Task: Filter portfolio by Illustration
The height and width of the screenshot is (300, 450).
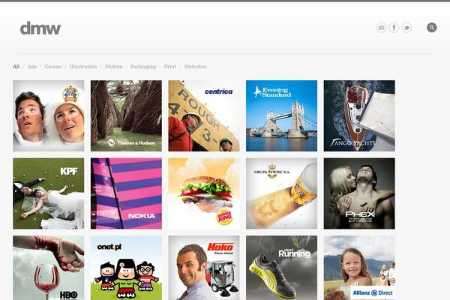Action: [x=83, y=67]
